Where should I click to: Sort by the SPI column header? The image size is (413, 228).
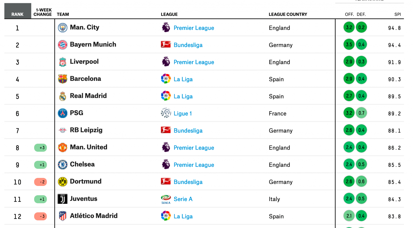click(397, 14)
